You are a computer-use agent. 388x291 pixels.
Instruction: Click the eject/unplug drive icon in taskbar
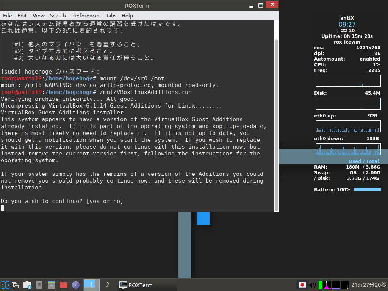click(39, 285)
